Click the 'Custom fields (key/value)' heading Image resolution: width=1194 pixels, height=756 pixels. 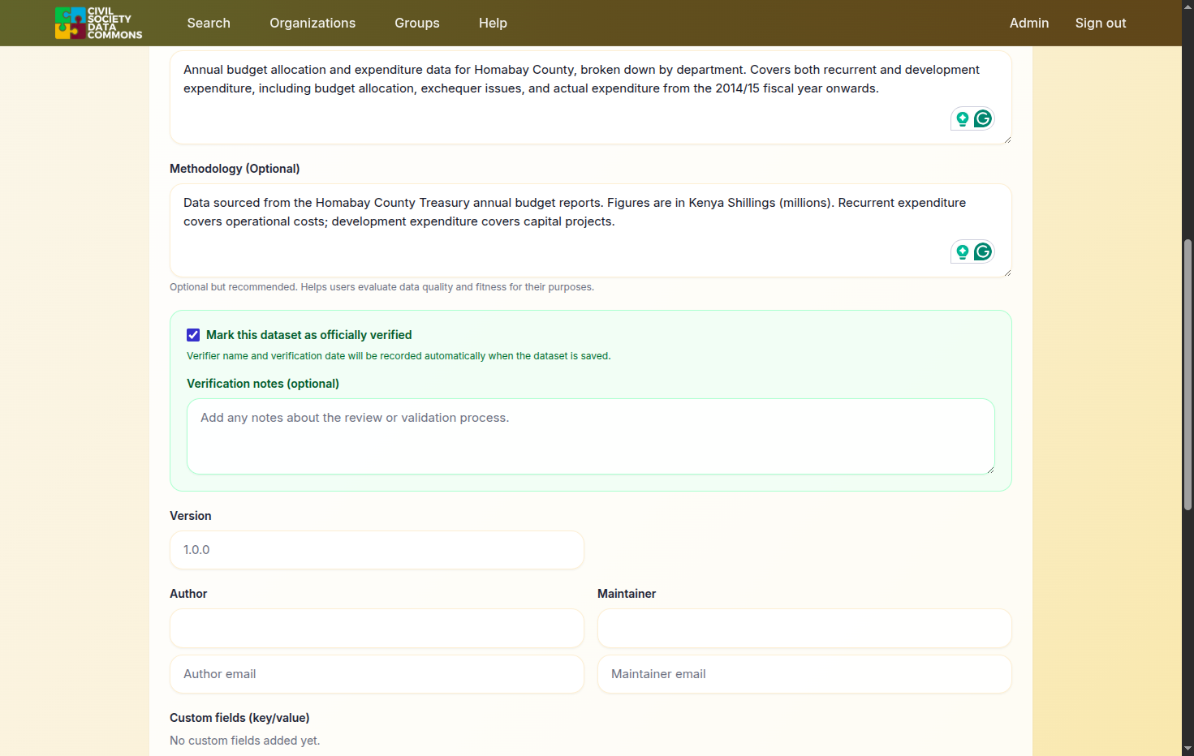239,718
